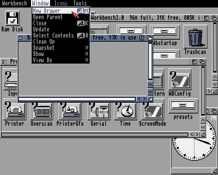Expand the Snapshot submenu

[61, 48]
